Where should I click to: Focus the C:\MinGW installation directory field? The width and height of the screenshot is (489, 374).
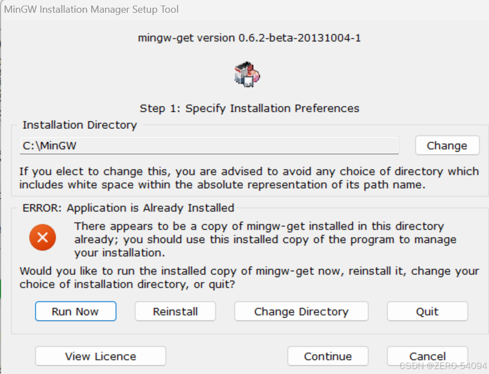tap(209, 146)
